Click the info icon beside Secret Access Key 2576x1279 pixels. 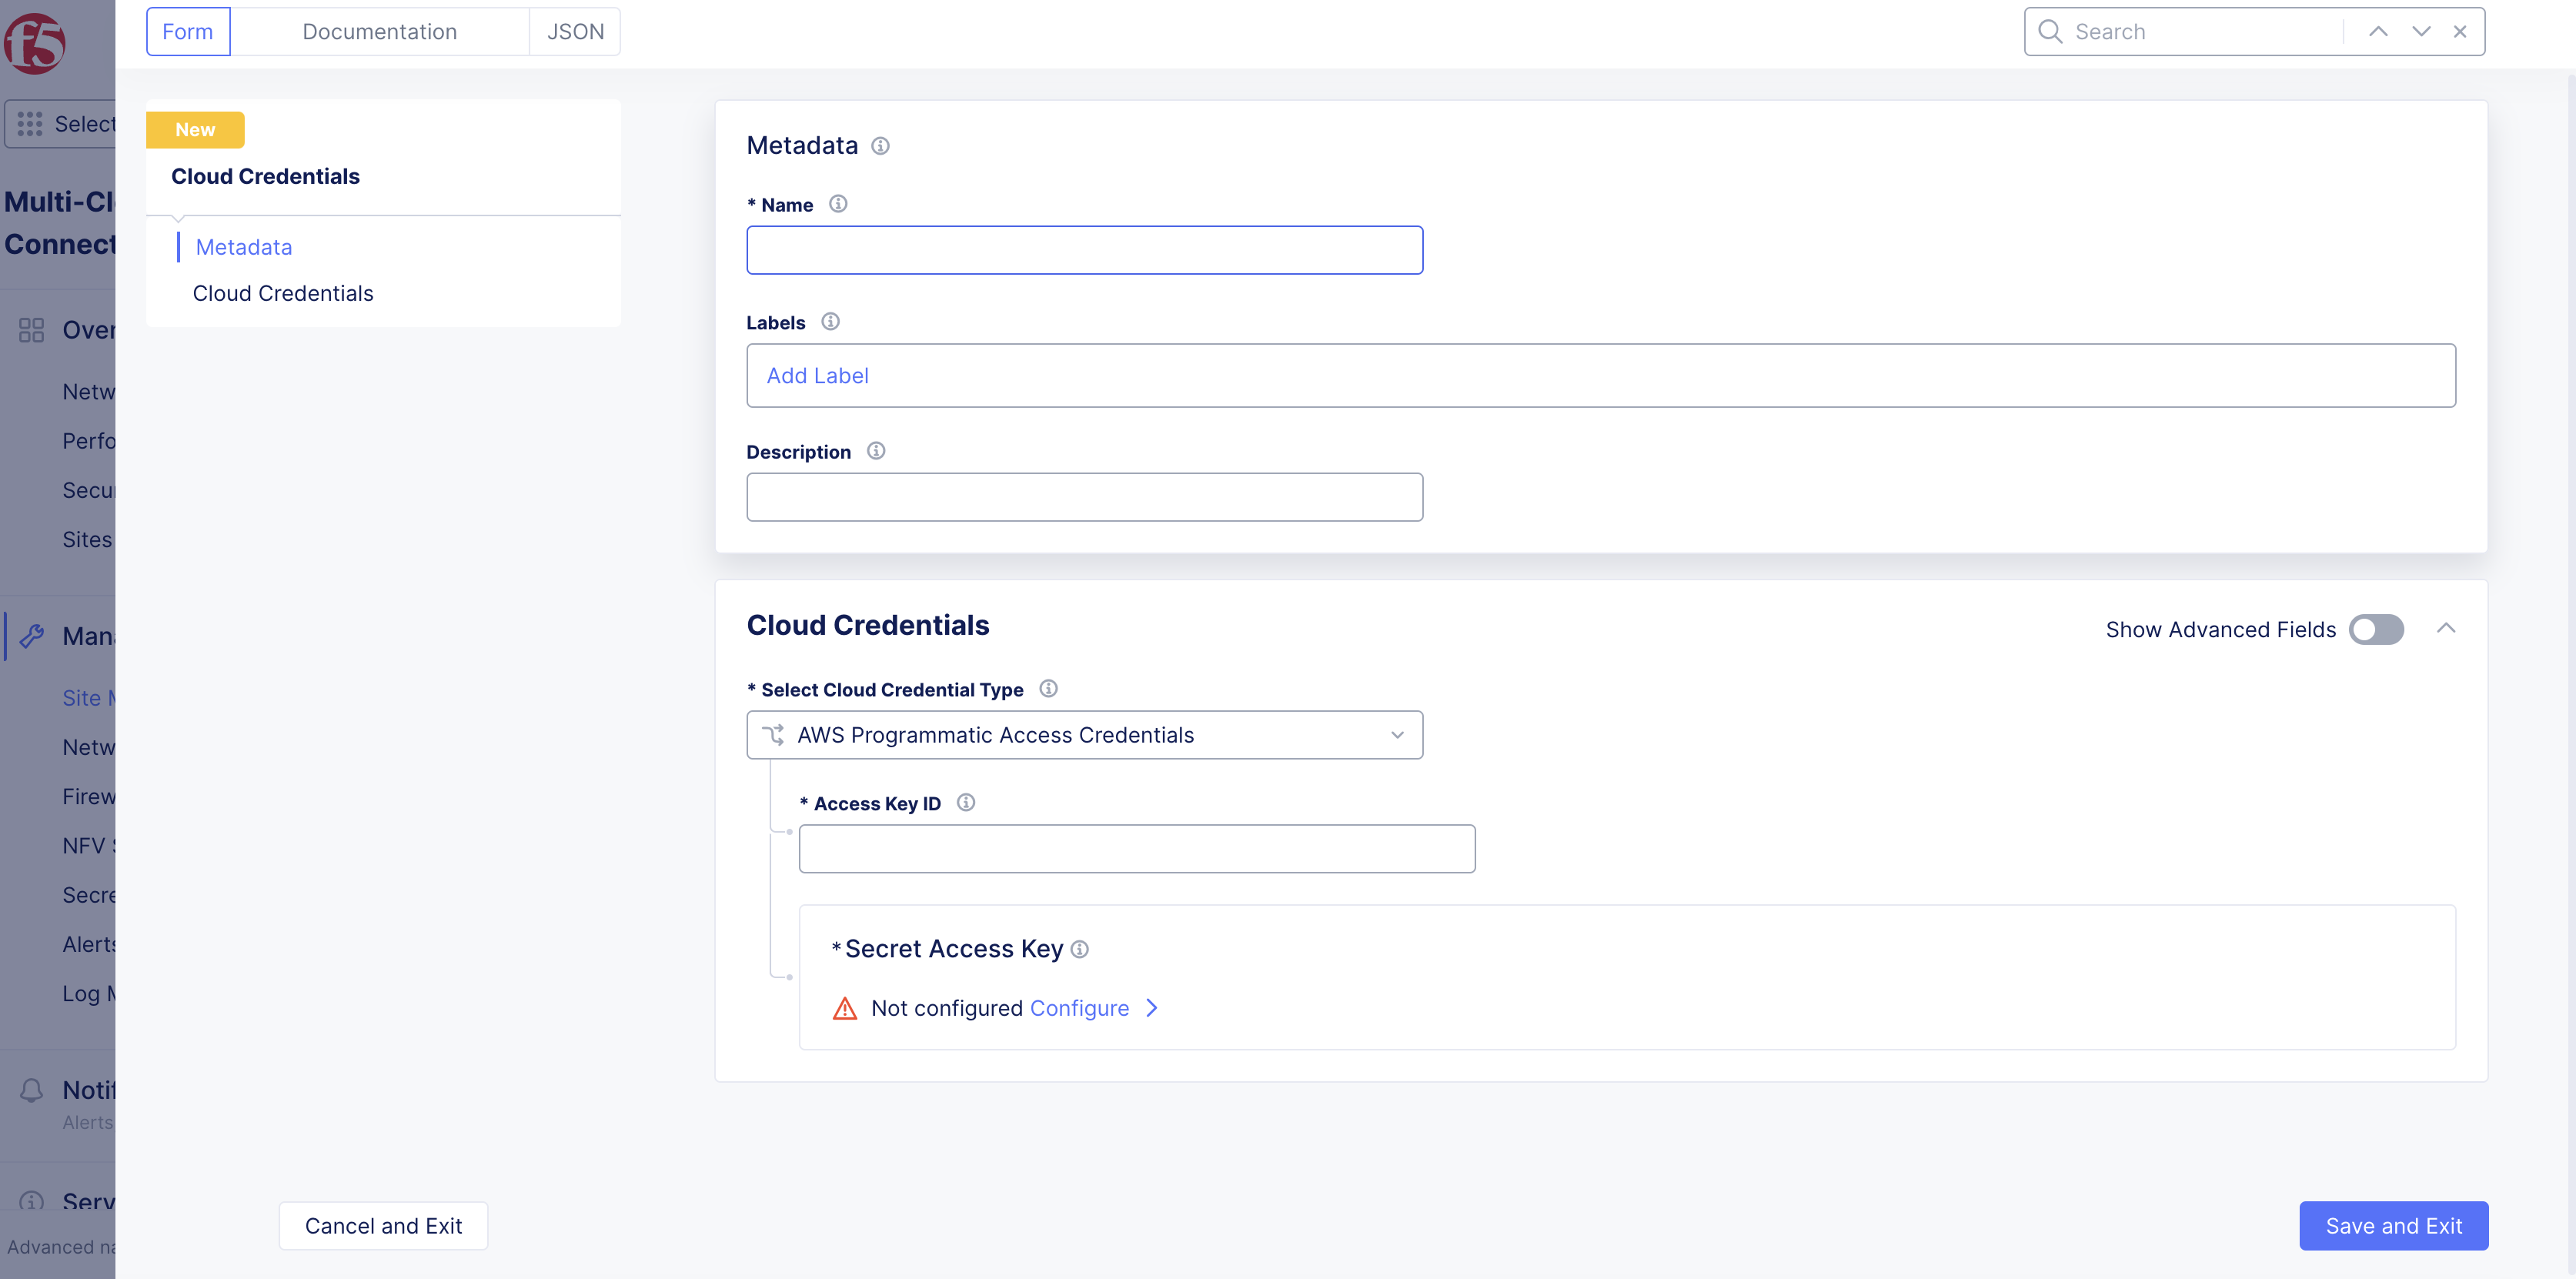[x=1080, y=949]
